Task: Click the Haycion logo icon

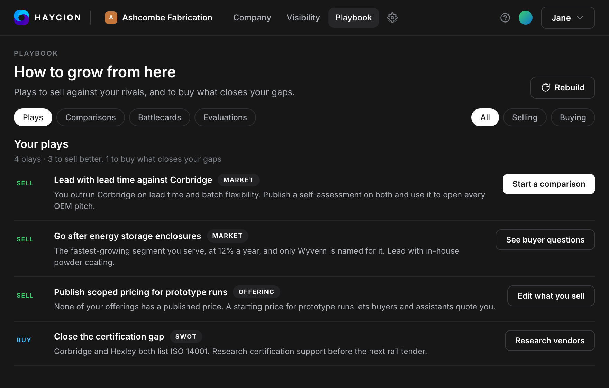Action: tap(21, 18)
